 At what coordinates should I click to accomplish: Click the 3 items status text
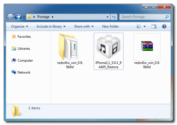coord(34,108)
